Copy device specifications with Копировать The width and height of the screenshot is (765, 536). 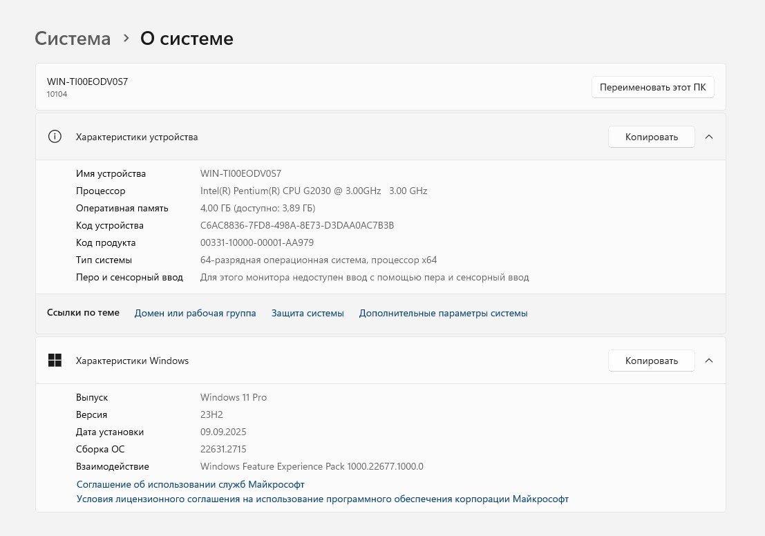(652, 137)
